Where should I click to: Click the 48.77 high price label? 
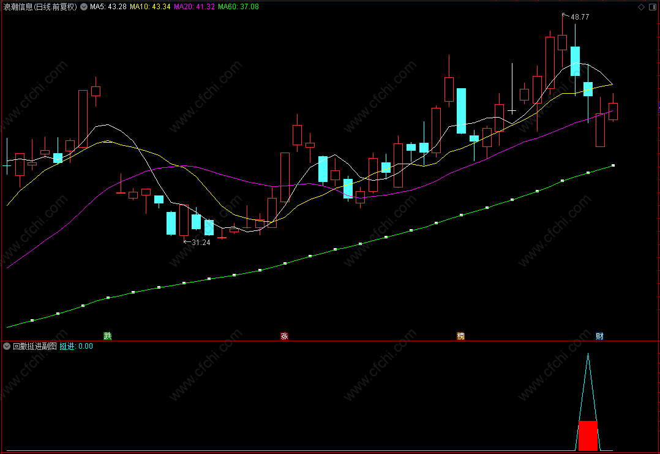(580, 17)
